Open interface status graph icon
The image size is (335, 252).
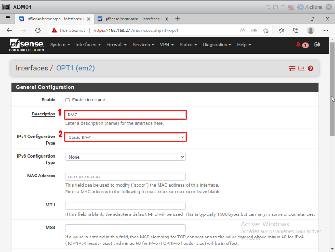[x=301, y=69]
